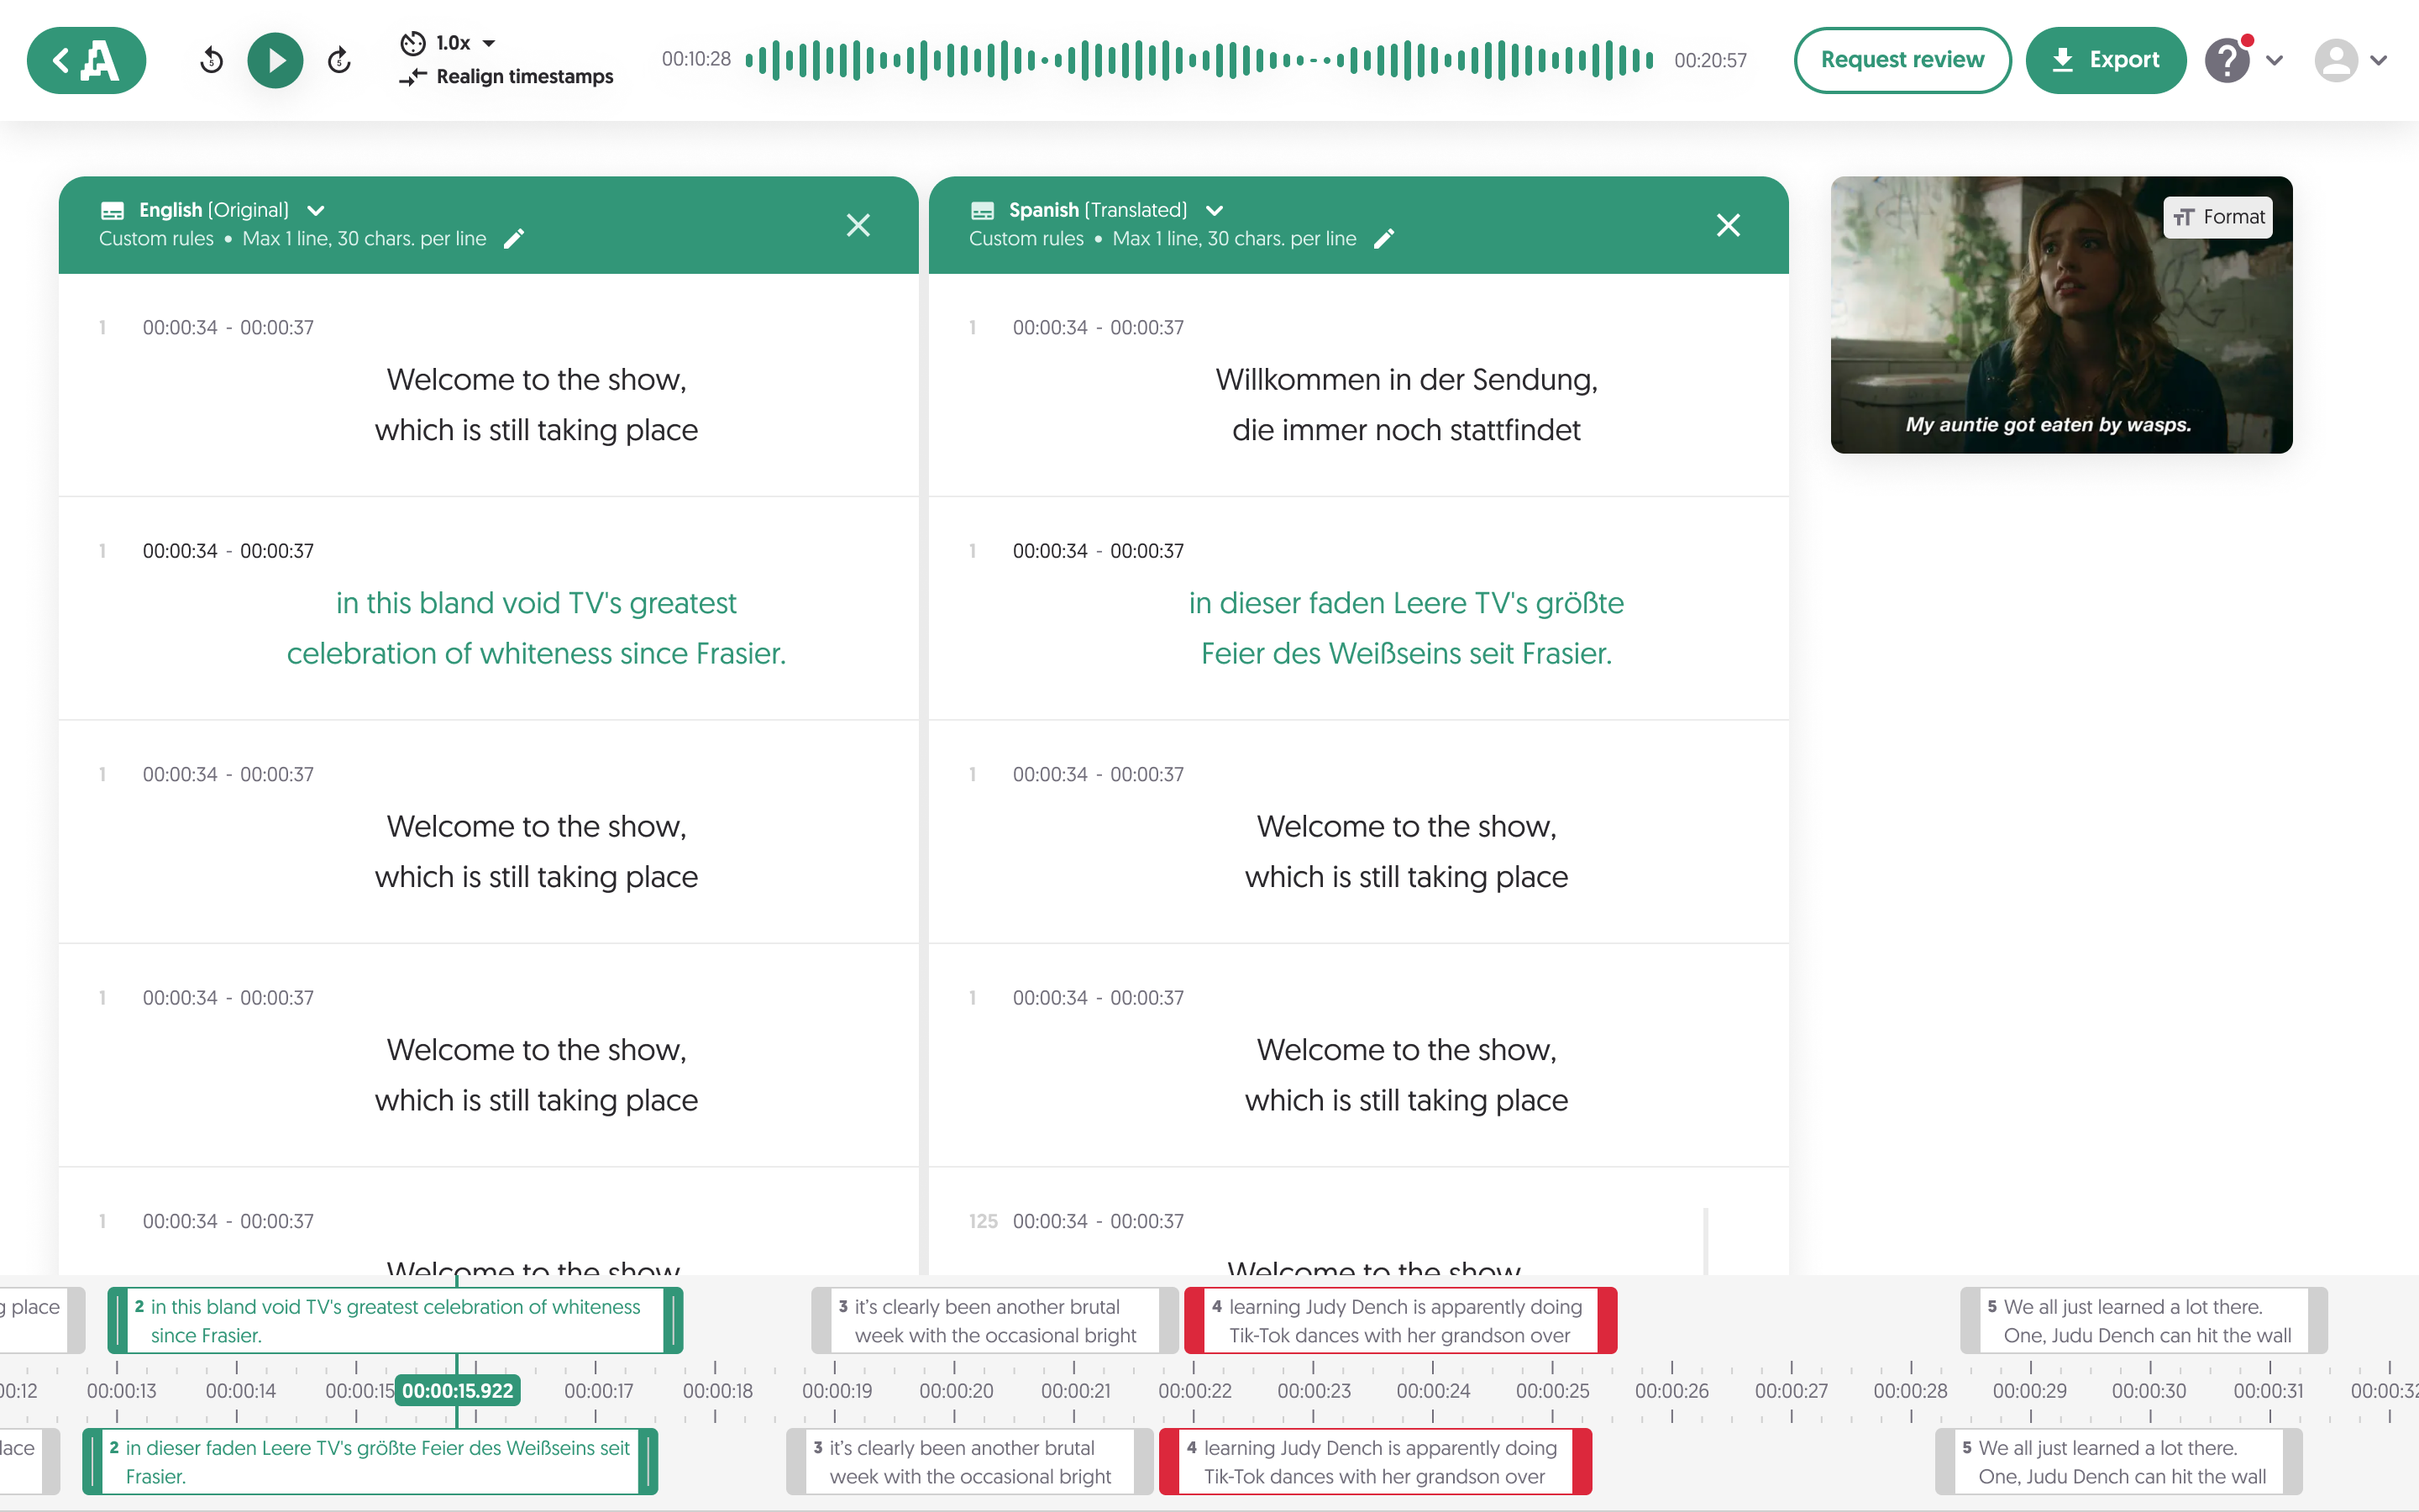Select bottom timeline clip 5 'We all just learned'

[2119, 1461]
